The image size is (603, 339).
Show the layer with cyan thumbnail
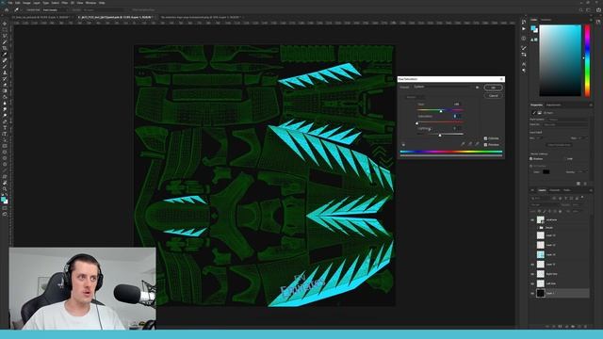[x=532, y=254]
